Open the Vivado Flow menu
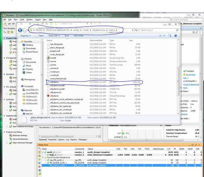 coord(15,20)
